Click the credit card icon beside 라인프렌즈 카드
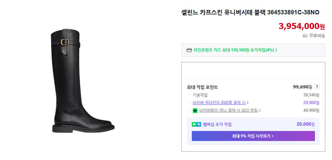Viewport: 332px width, 160px height. (189, 50)
